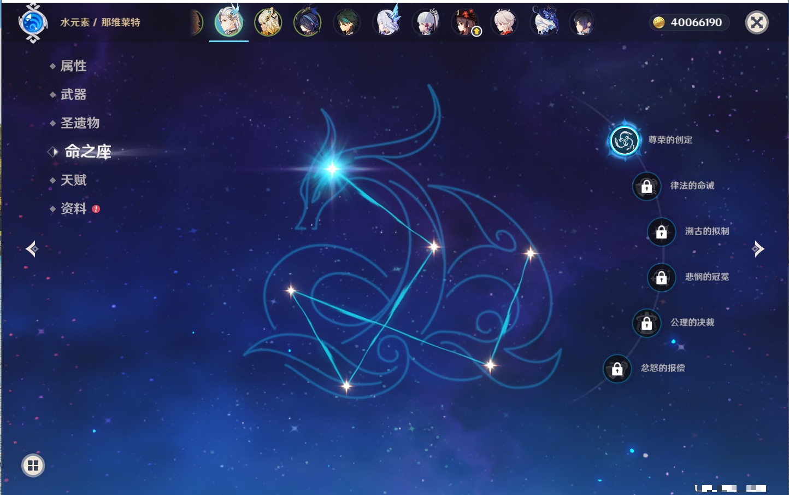Click the bright star on the constellation

332,168
